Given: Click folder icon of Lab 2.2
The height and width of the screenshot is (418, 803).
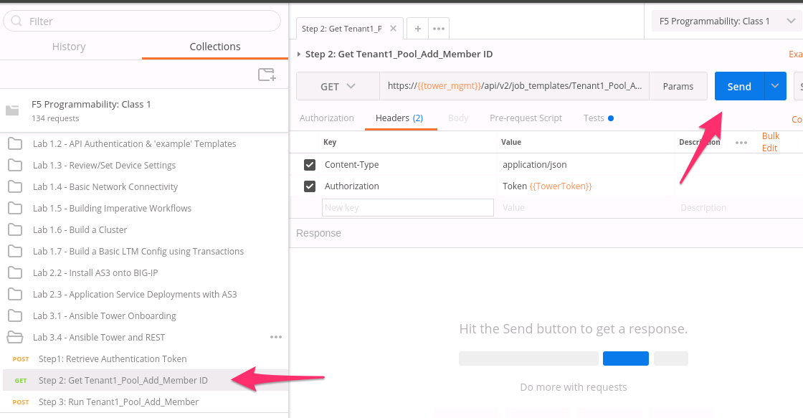Looking at the screenshot, I should (15, 273).
